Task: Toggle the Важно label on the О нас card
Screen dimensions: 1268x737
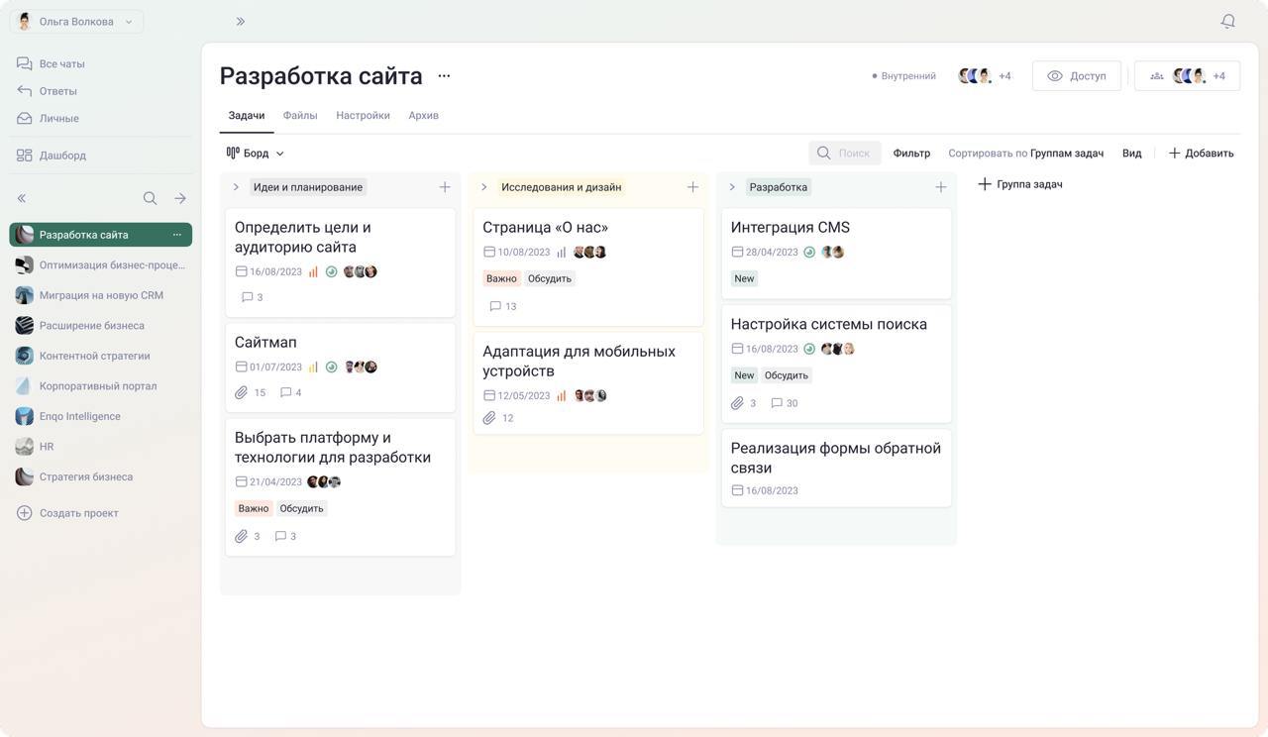Action: point(499,277)
